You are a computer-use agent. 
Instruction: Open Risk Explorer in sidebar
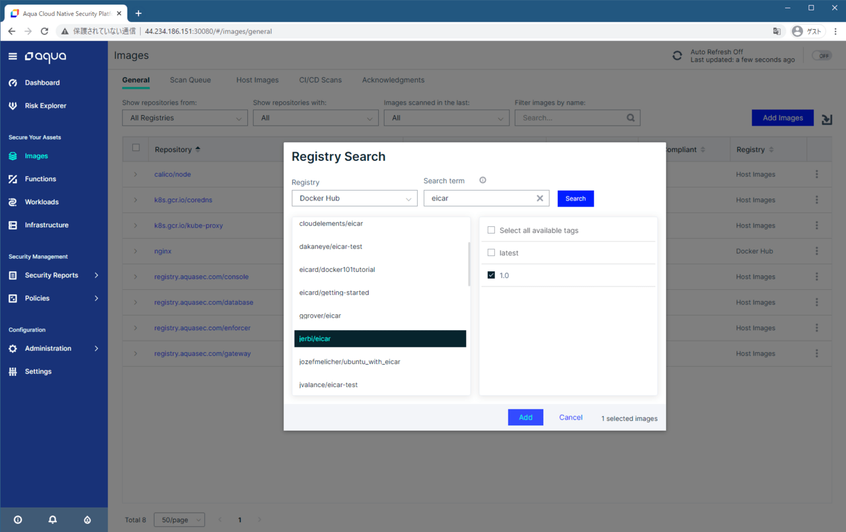click(x=46, y=106)
